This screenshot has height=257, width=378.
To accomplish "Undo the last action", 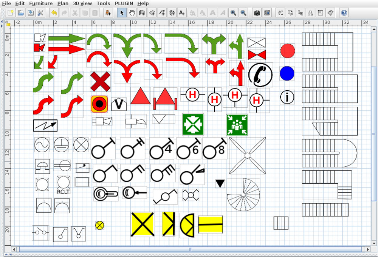I will [54, 13].
